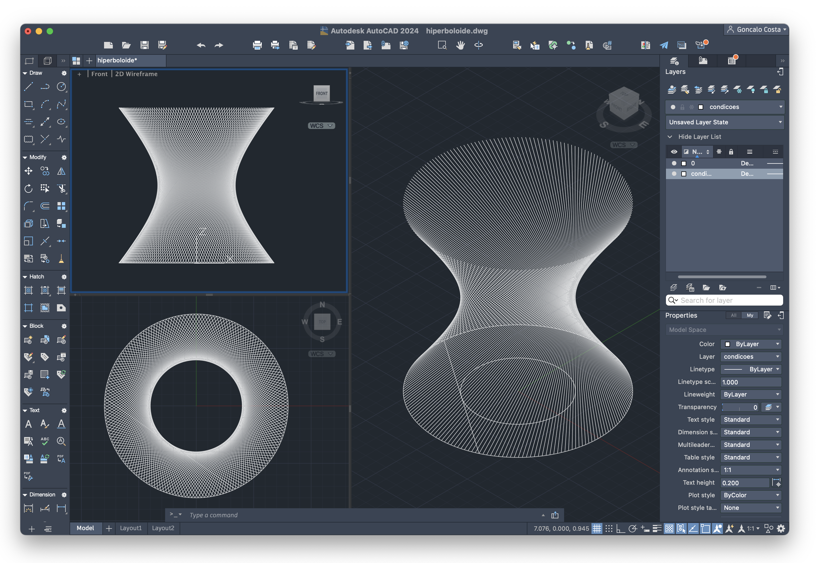This screenshot has width=816, height=563.
Task: Open a new drawing tab with plus
Action: pos(89,61)
